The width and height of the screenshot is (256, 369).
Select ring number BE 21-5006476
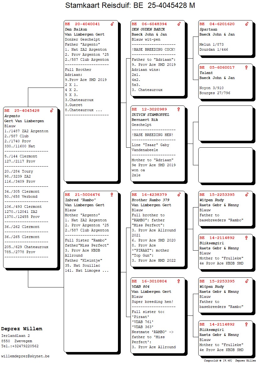tap(83, 195)
